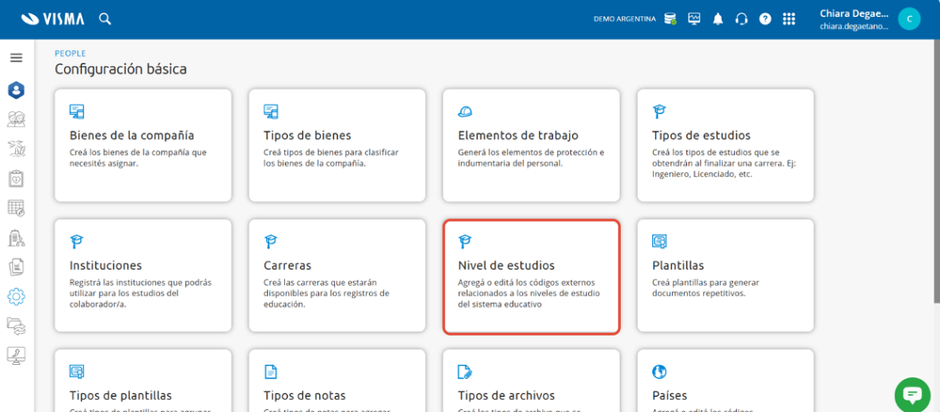Click description 'Creá las carreras que estarán'

coord(327,293)
